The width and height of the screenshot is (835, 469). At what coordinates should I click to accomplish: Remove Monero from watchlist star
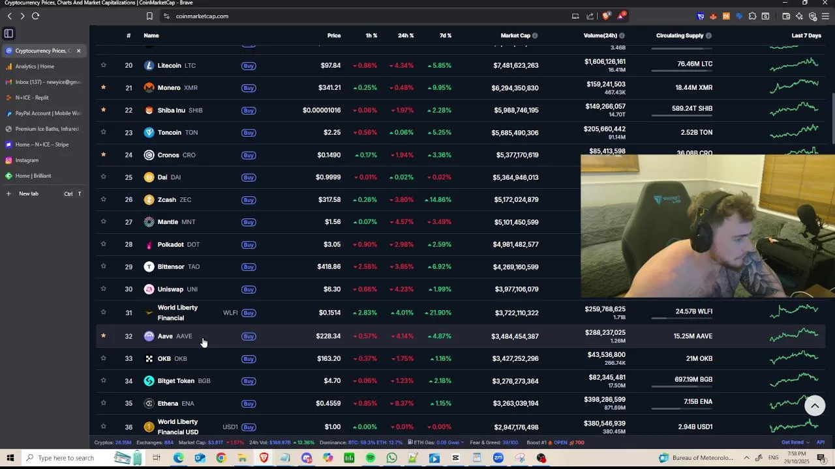click(x=103, y=87)
